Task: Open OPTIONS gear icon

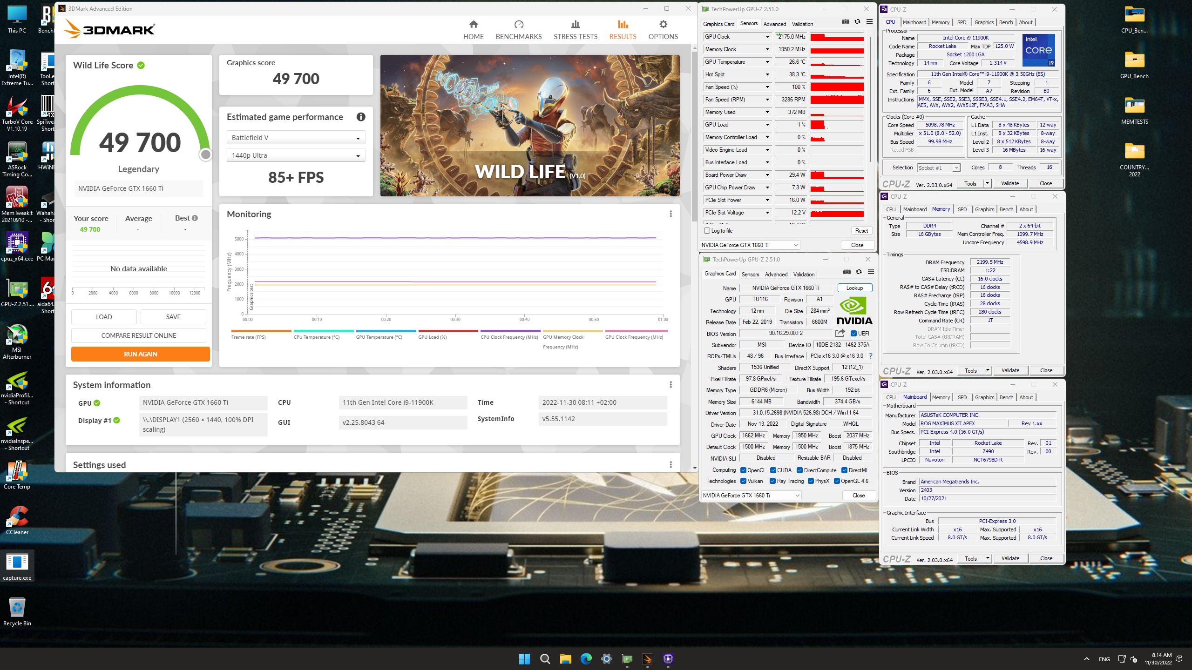Action: click(663, 24)
